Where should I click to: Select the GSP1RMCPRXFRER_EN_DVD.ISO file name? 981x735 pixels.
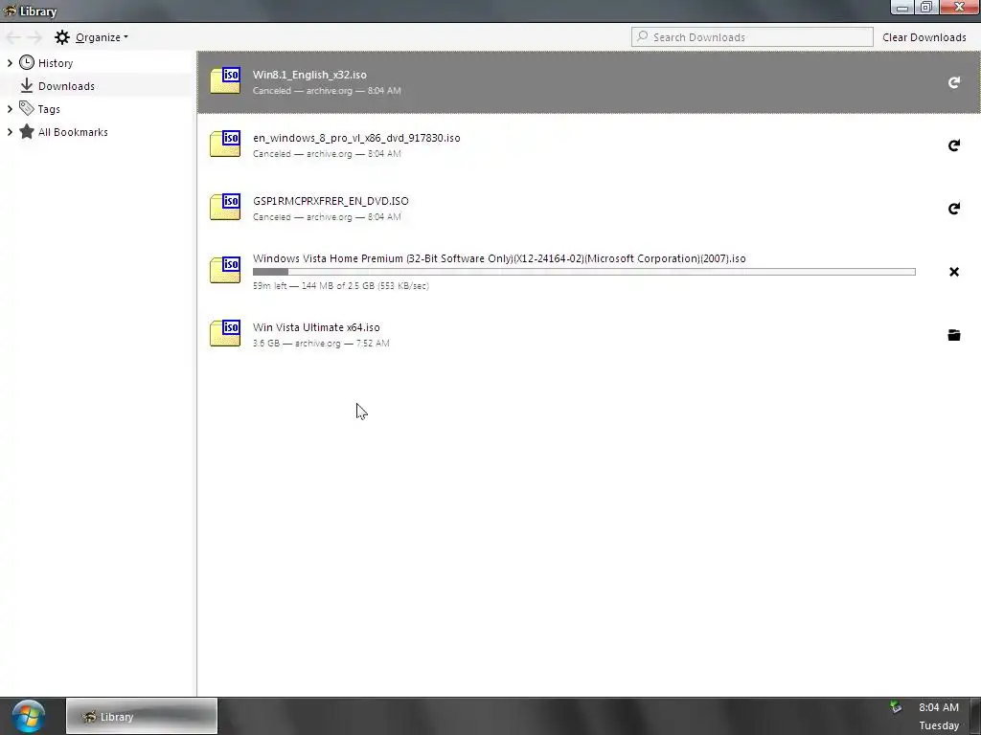coord(331,201)
